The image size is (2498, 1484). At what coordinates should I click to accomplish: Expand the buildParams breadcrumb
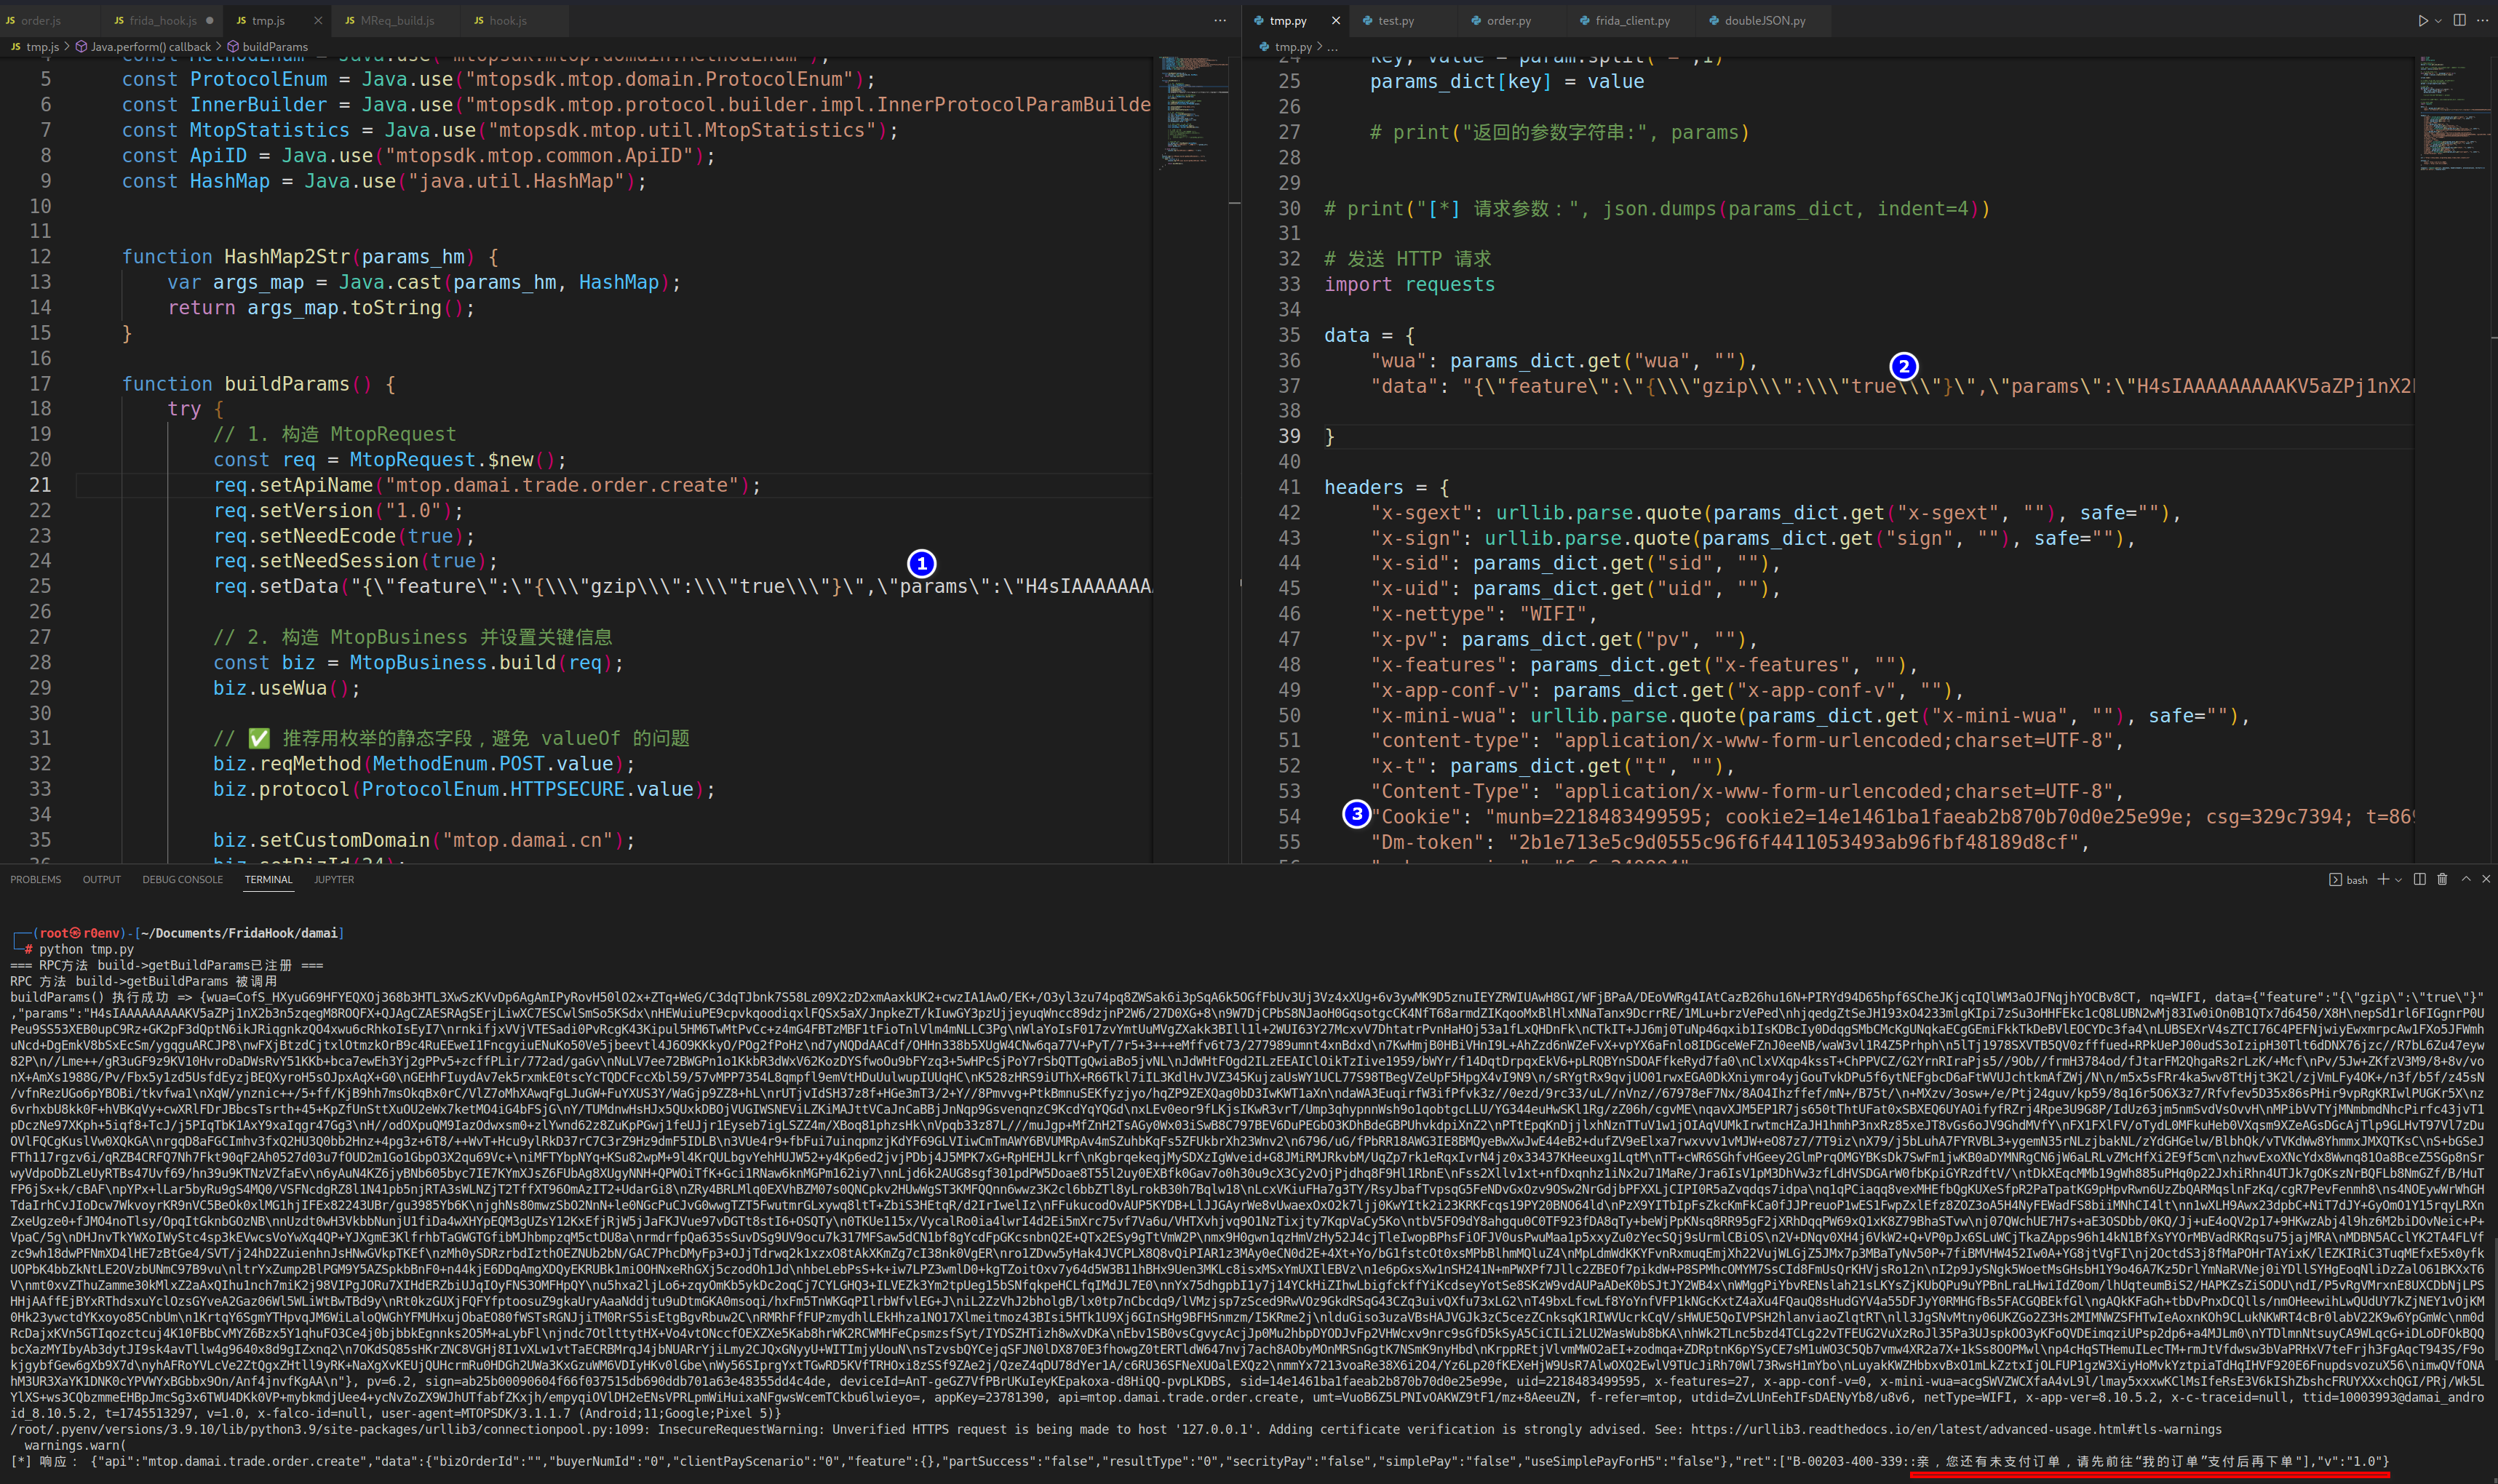pyautogui.click(x=274, y=46)
